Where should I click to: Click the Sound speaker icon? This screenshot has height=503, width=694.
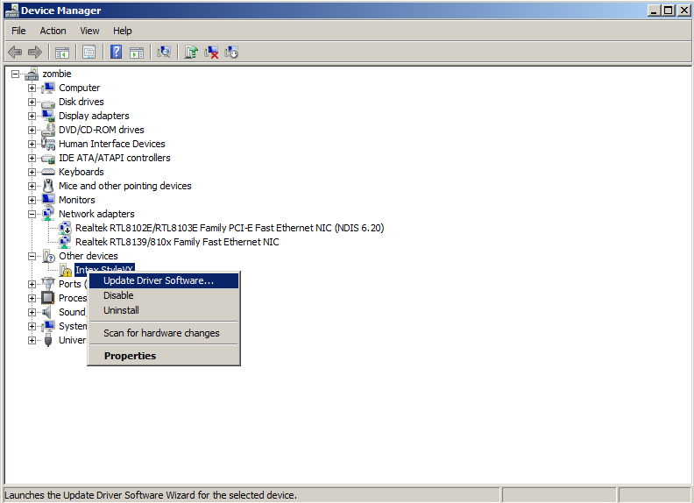(x=46, y=312)
